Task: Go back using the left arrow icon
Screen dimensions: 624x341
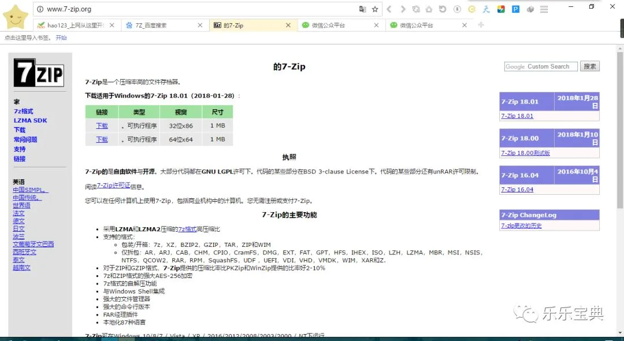Action: [x=389, y=9]
